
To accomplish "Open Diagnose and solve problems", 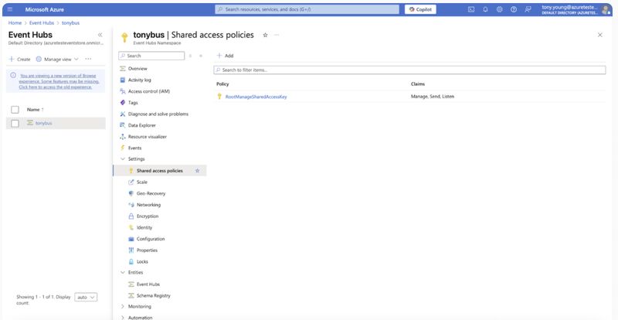I will pyautogui.click(x=158, y=114).
